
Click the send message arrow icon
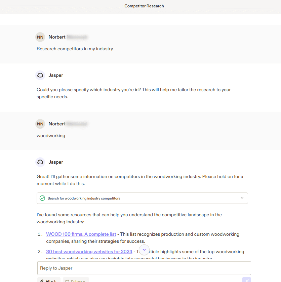(246, 280)
